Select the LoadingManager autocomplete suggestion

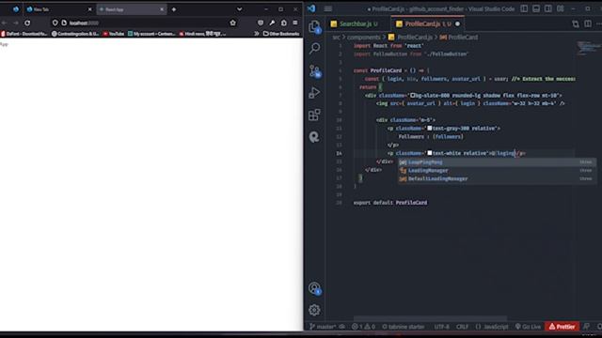coord(497,171)
